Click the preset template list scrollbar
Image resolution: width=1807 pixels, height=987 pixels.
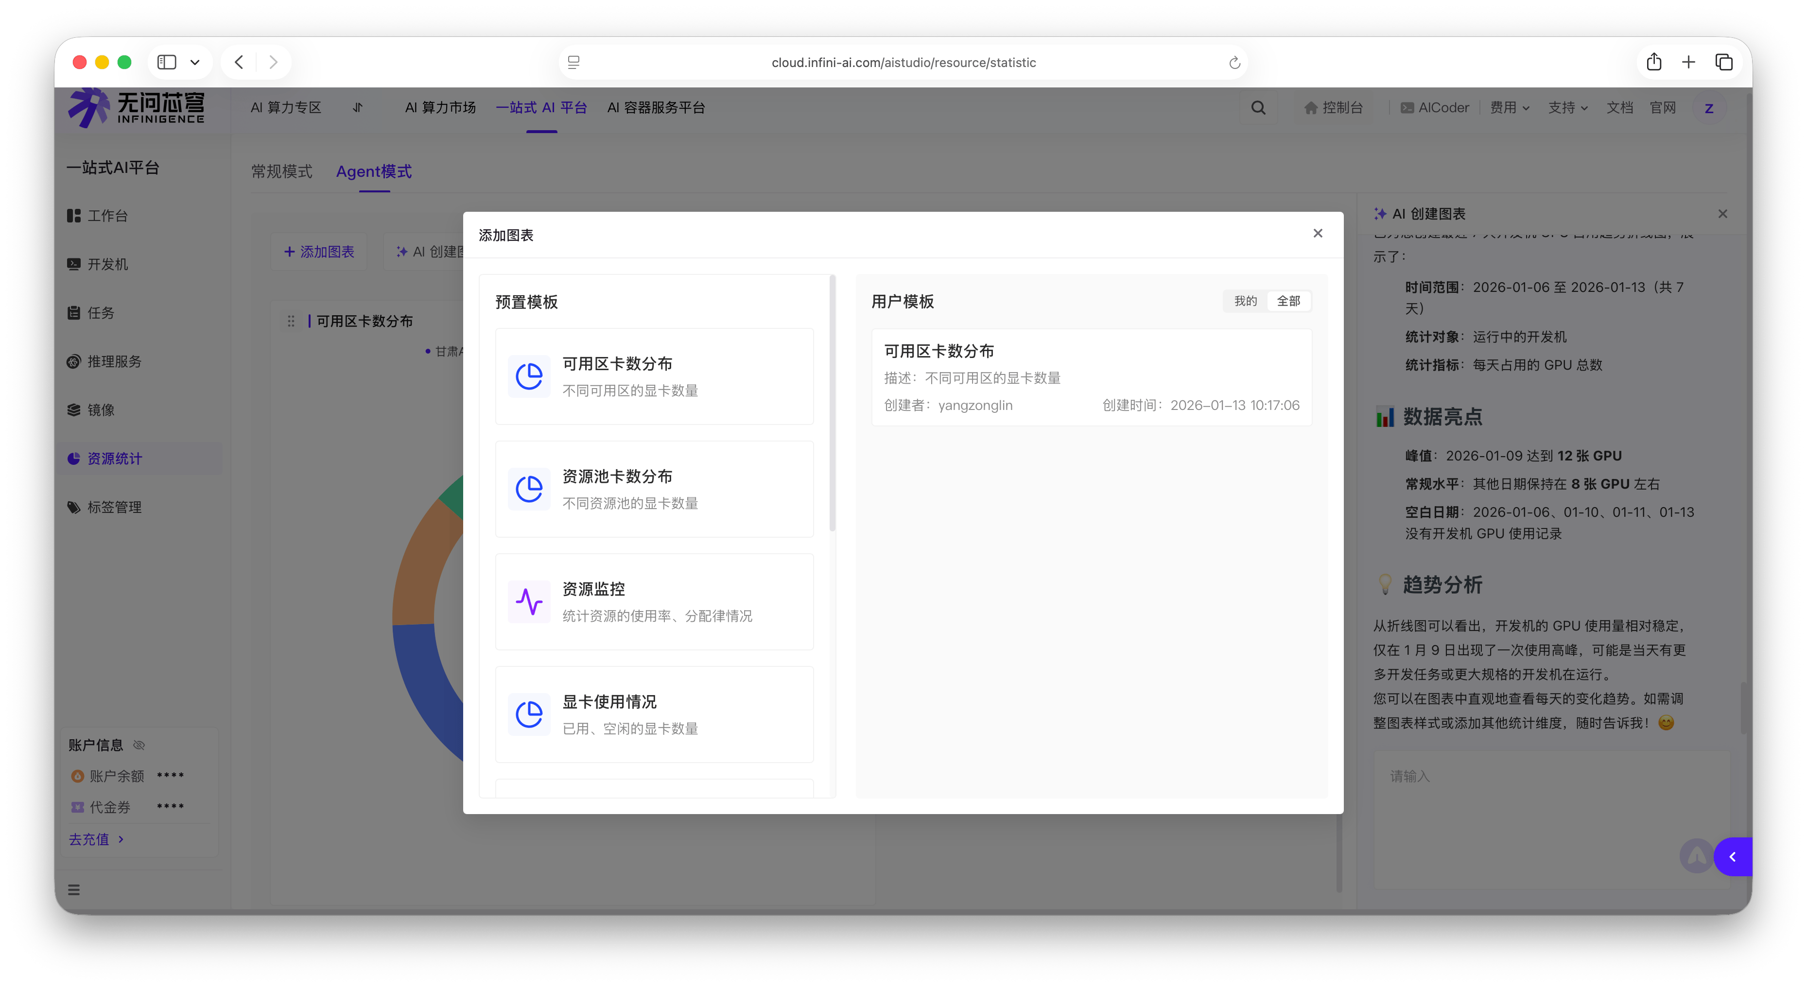pyautogui.click(x=833, y=403)
